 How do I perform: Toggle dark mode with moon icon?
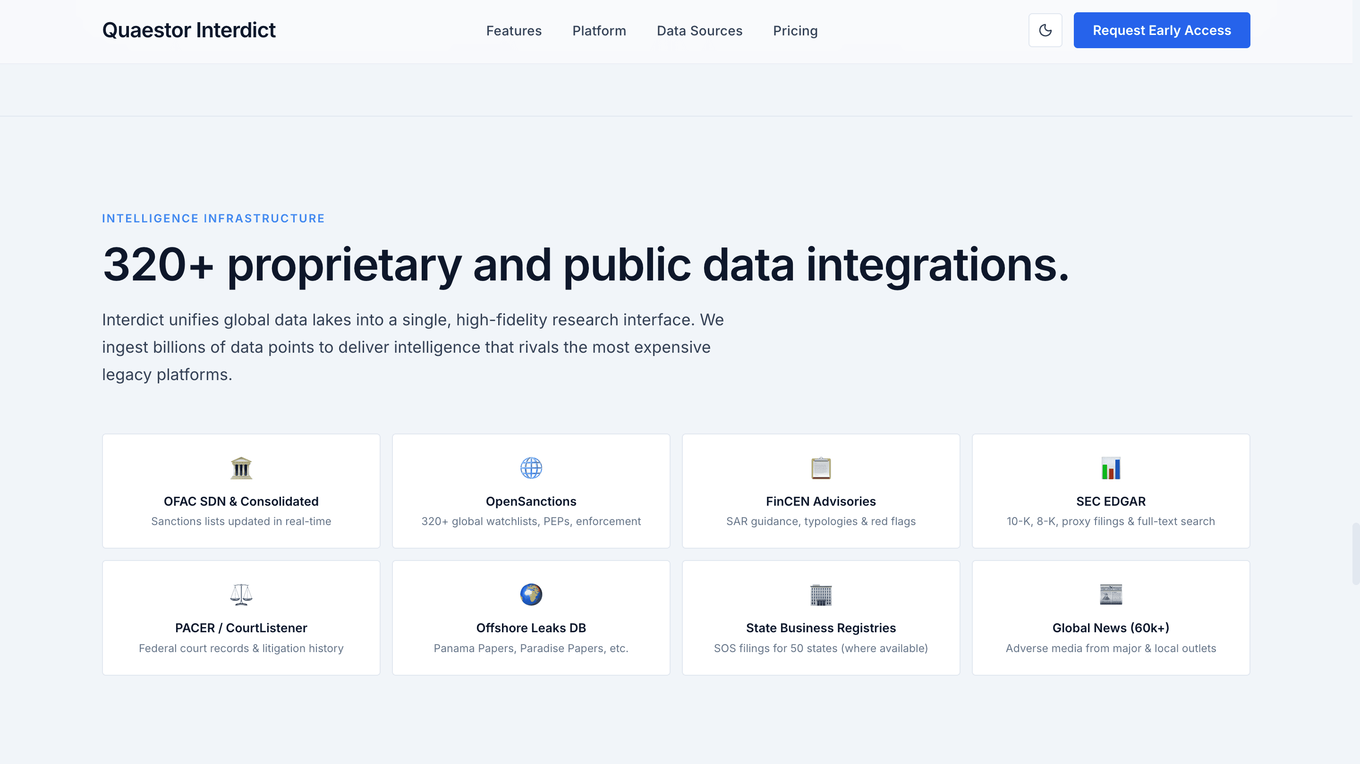pyautogui.click(x=1045, y=30)
